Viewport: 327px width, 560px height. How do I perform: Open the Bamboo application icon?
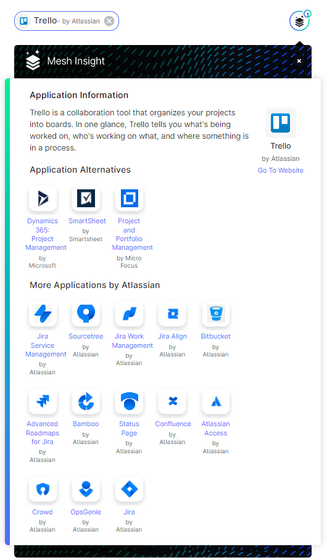[x=86, y=401]
